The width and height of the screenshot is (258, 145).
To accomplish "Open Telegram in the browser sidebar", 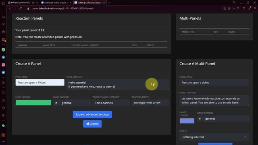I will (3, 57).
